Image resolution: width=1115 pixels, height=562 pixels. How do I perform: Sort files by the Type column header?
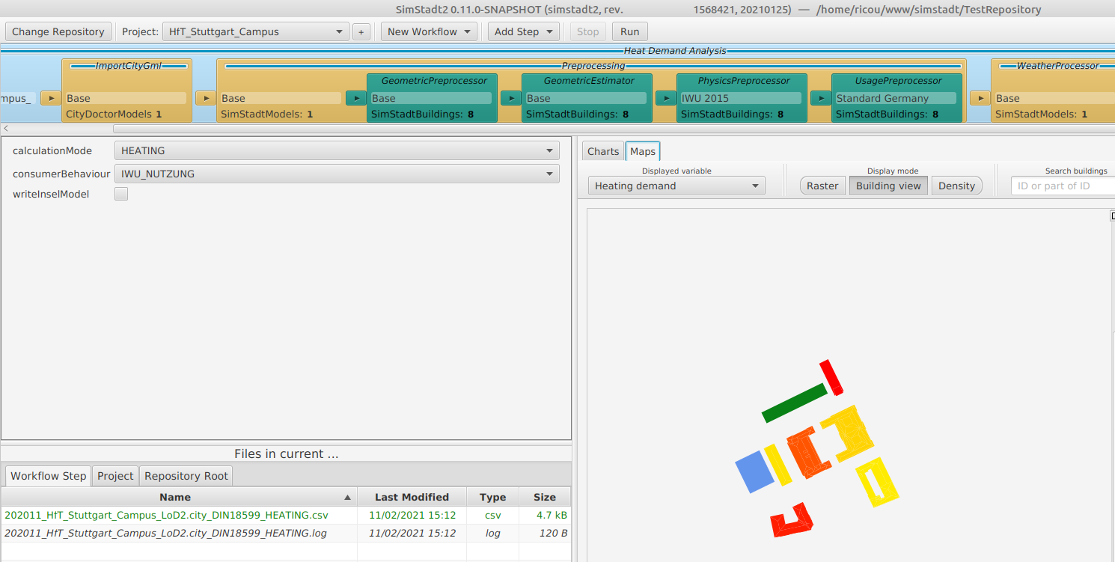493,497
